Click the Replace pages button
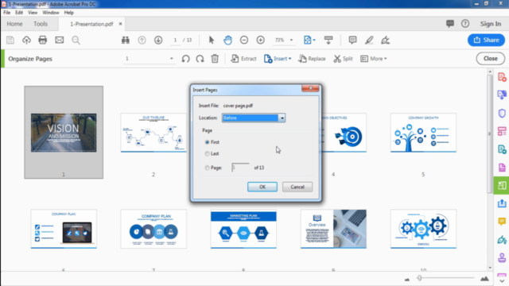509x286 pixels. (312, 59)
